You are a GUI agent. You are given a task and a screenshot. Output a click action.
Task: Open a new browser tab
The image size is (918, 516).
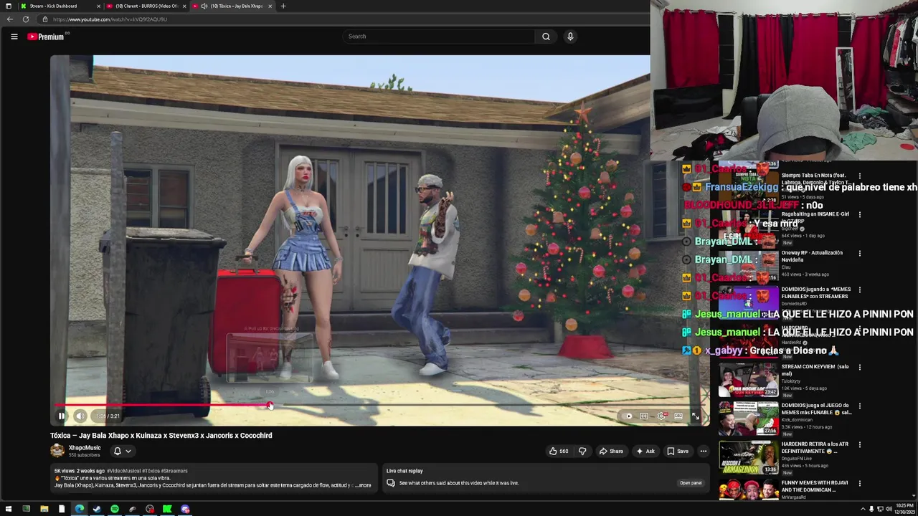pyautogui.click(x=283, y=6)
